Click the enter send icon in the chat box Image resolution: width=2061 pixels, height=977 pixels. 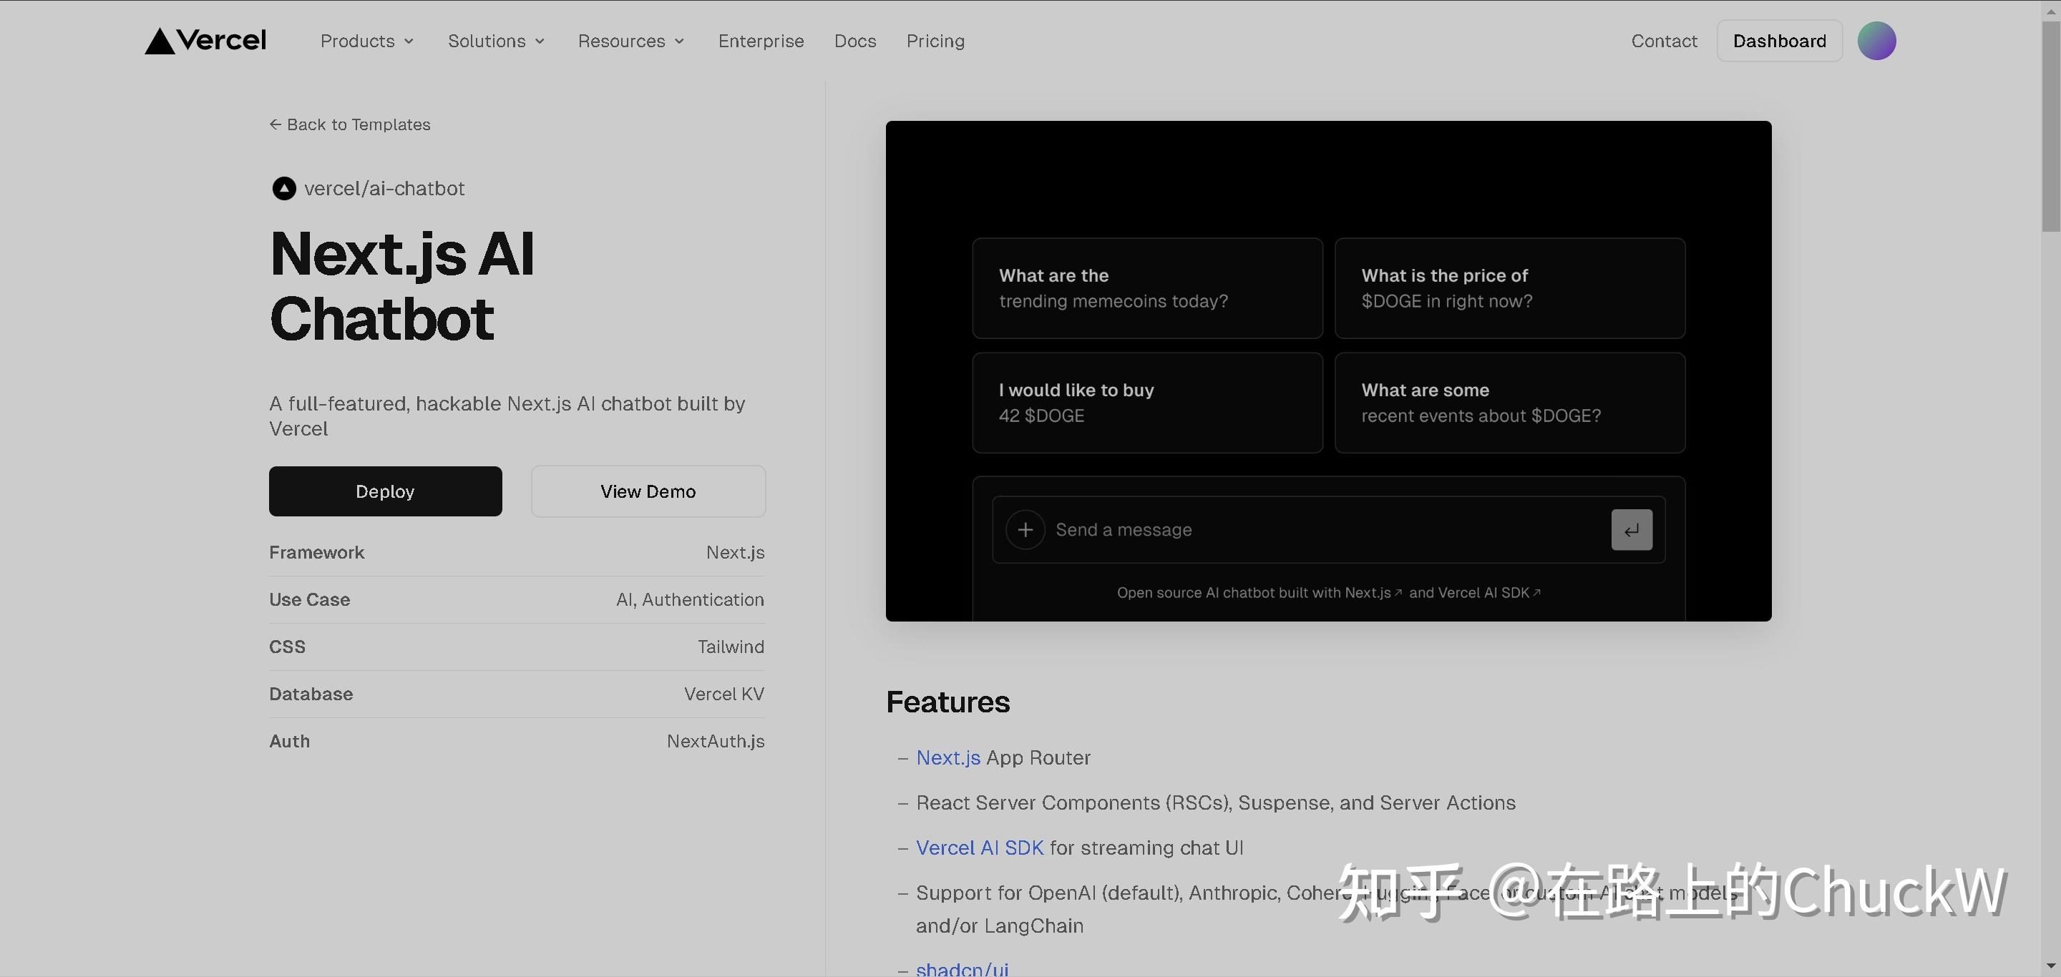pyautogui.click(x=1632, y=529)
